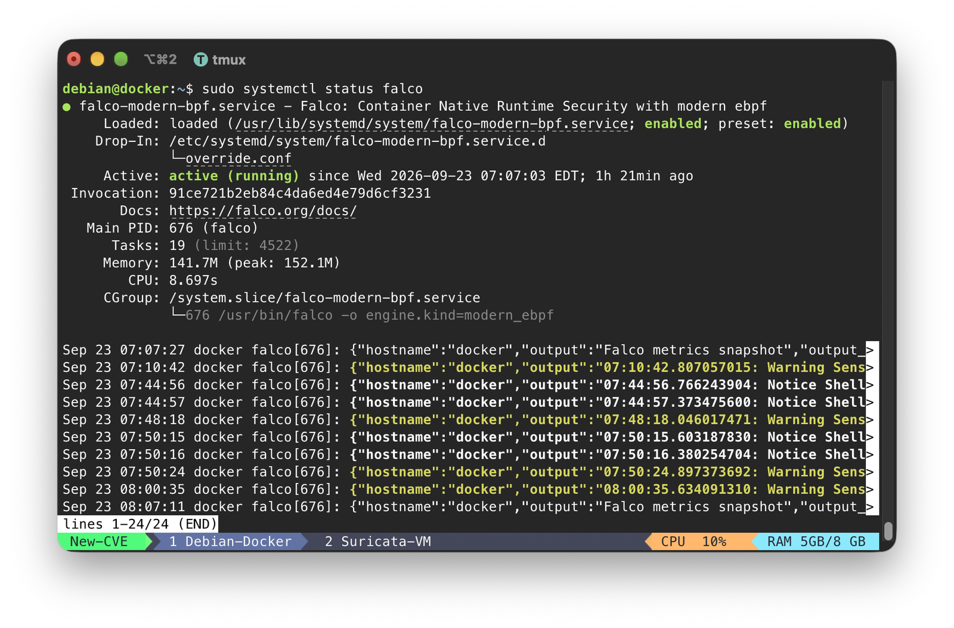Click the 07:50:16 Notice Shell log line

tap(468, 454)
